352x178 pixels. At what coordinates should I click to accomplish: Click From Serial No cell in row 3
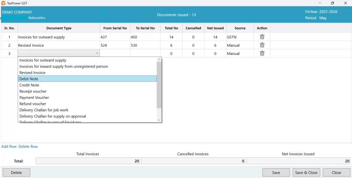[115, 53]
